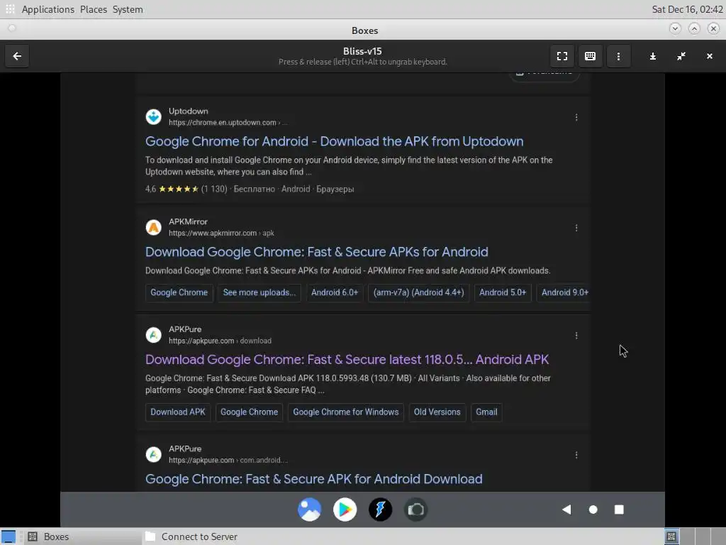Open the System menu
The image size is (726, 545).
click(128, 9)
